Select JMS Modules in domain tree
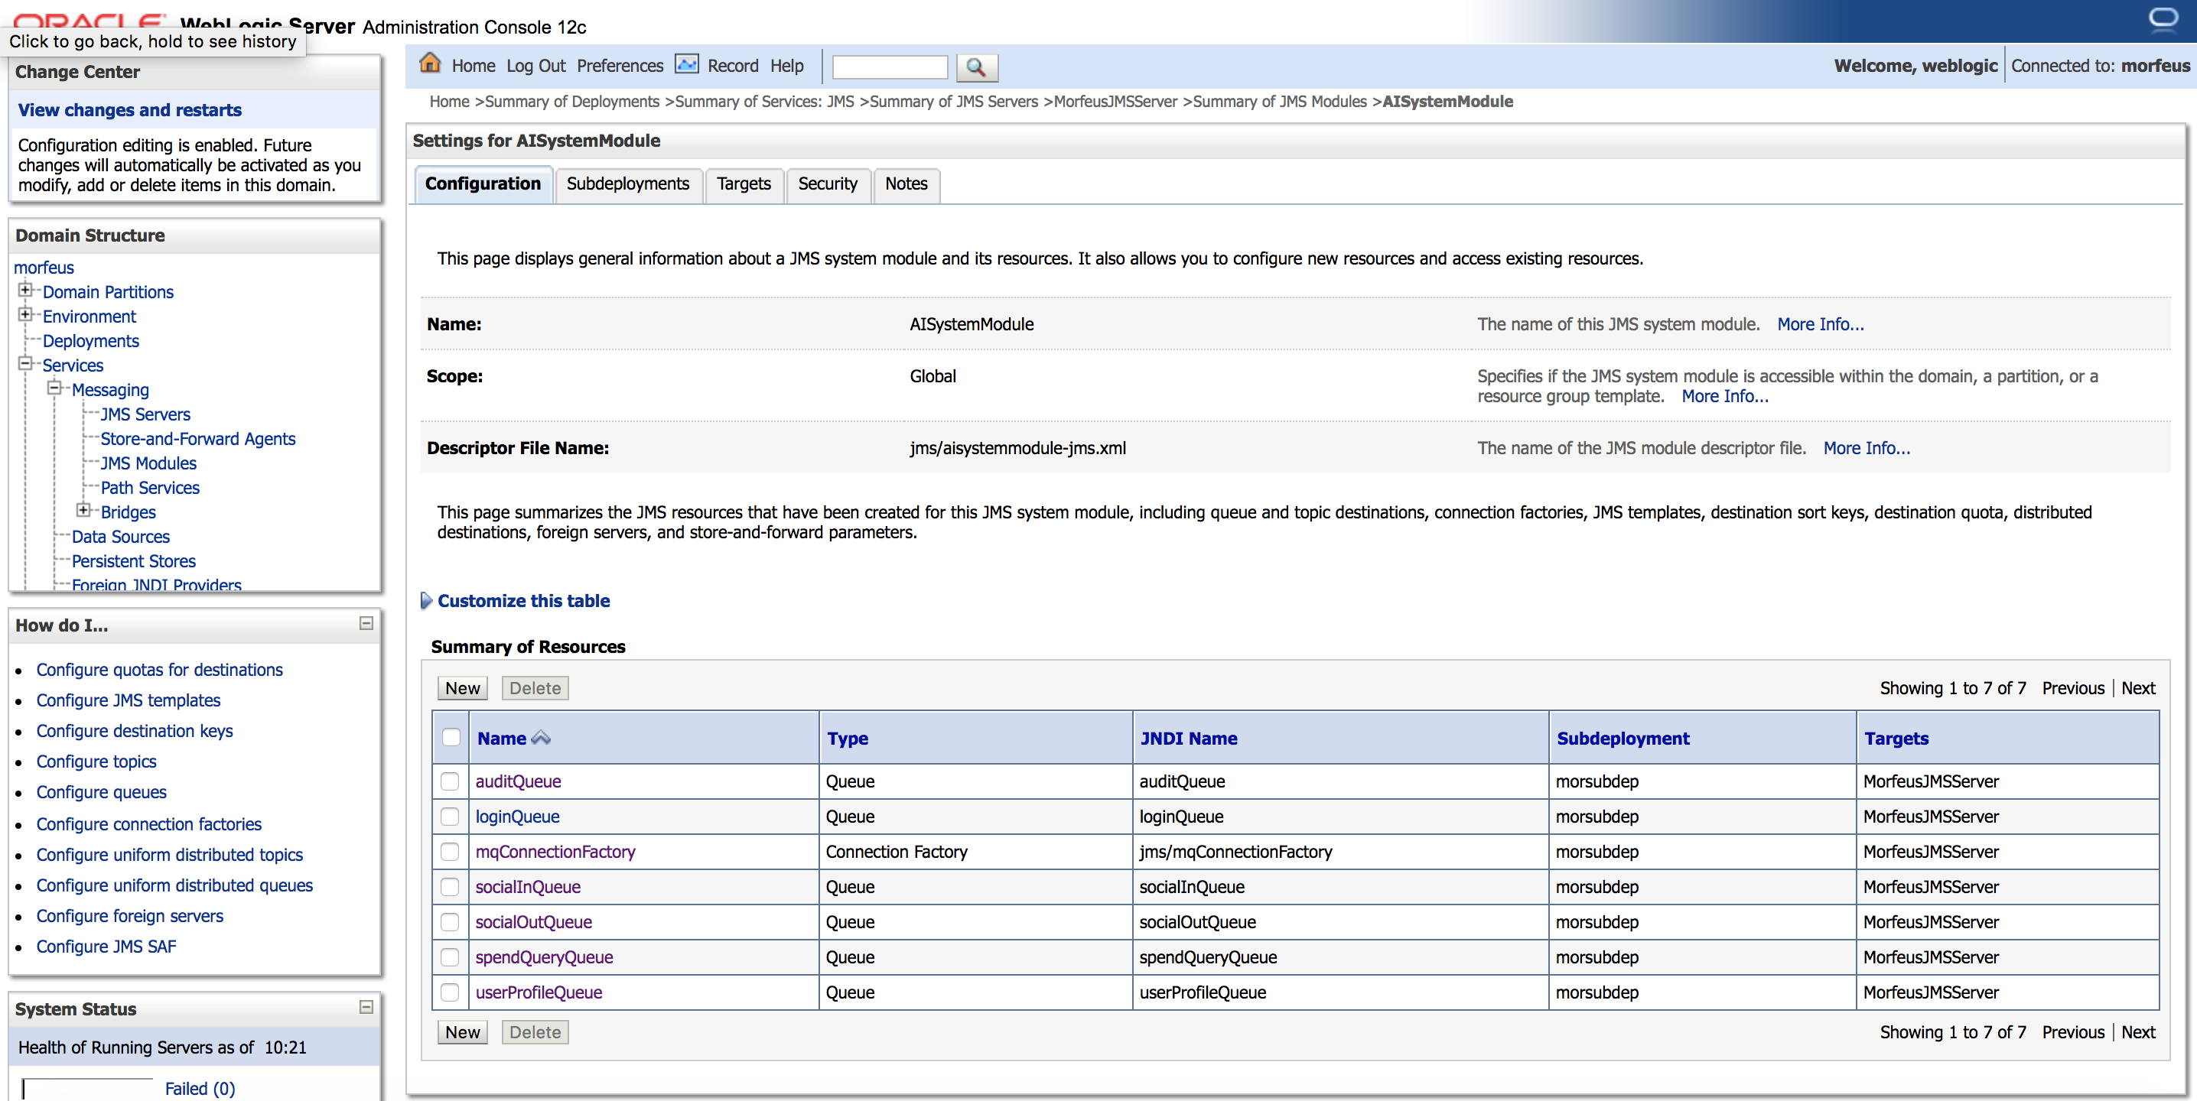 (x=148, y=463)
